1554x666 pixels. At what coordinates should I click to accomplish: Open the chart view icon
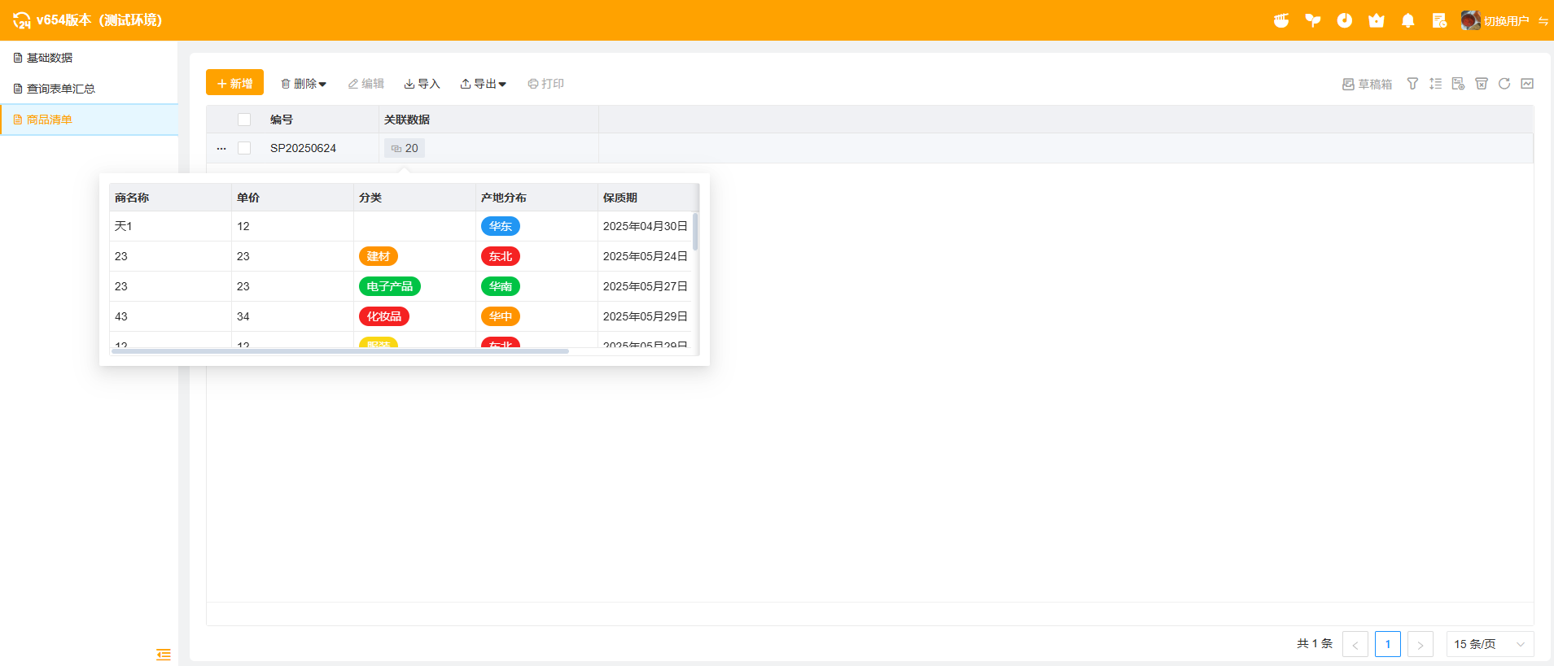pyautogui.click(x=1527, y=84)
